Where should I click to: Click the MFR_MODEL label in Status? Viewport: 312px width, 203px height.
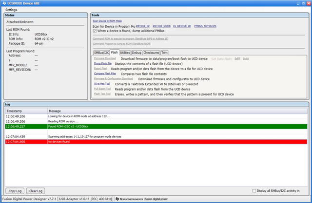tap(18, 65)
